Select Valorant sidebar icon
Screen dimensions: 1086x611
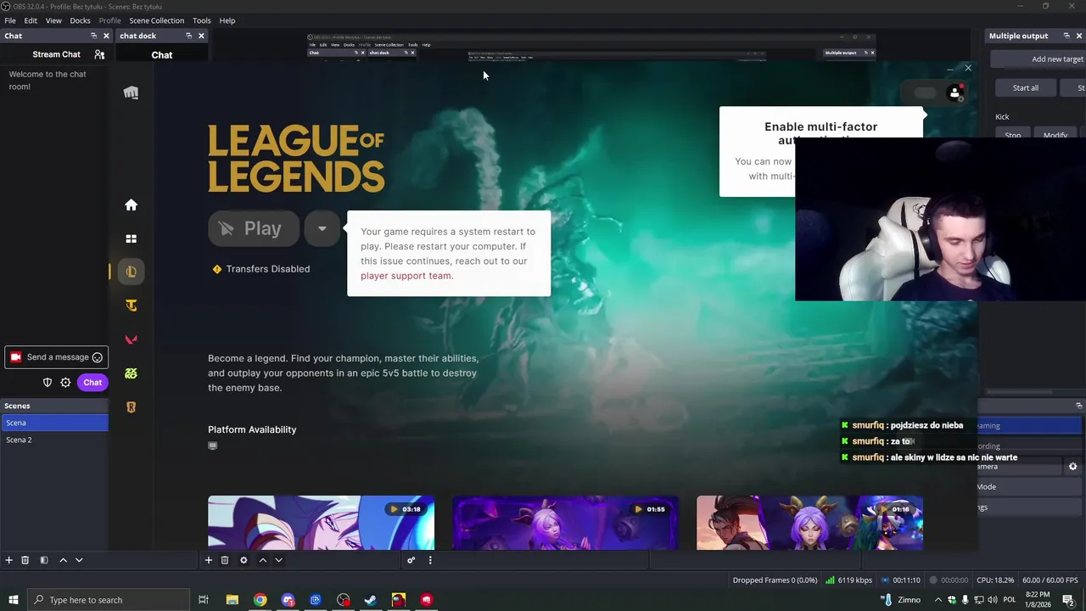(x=131, y=339)
